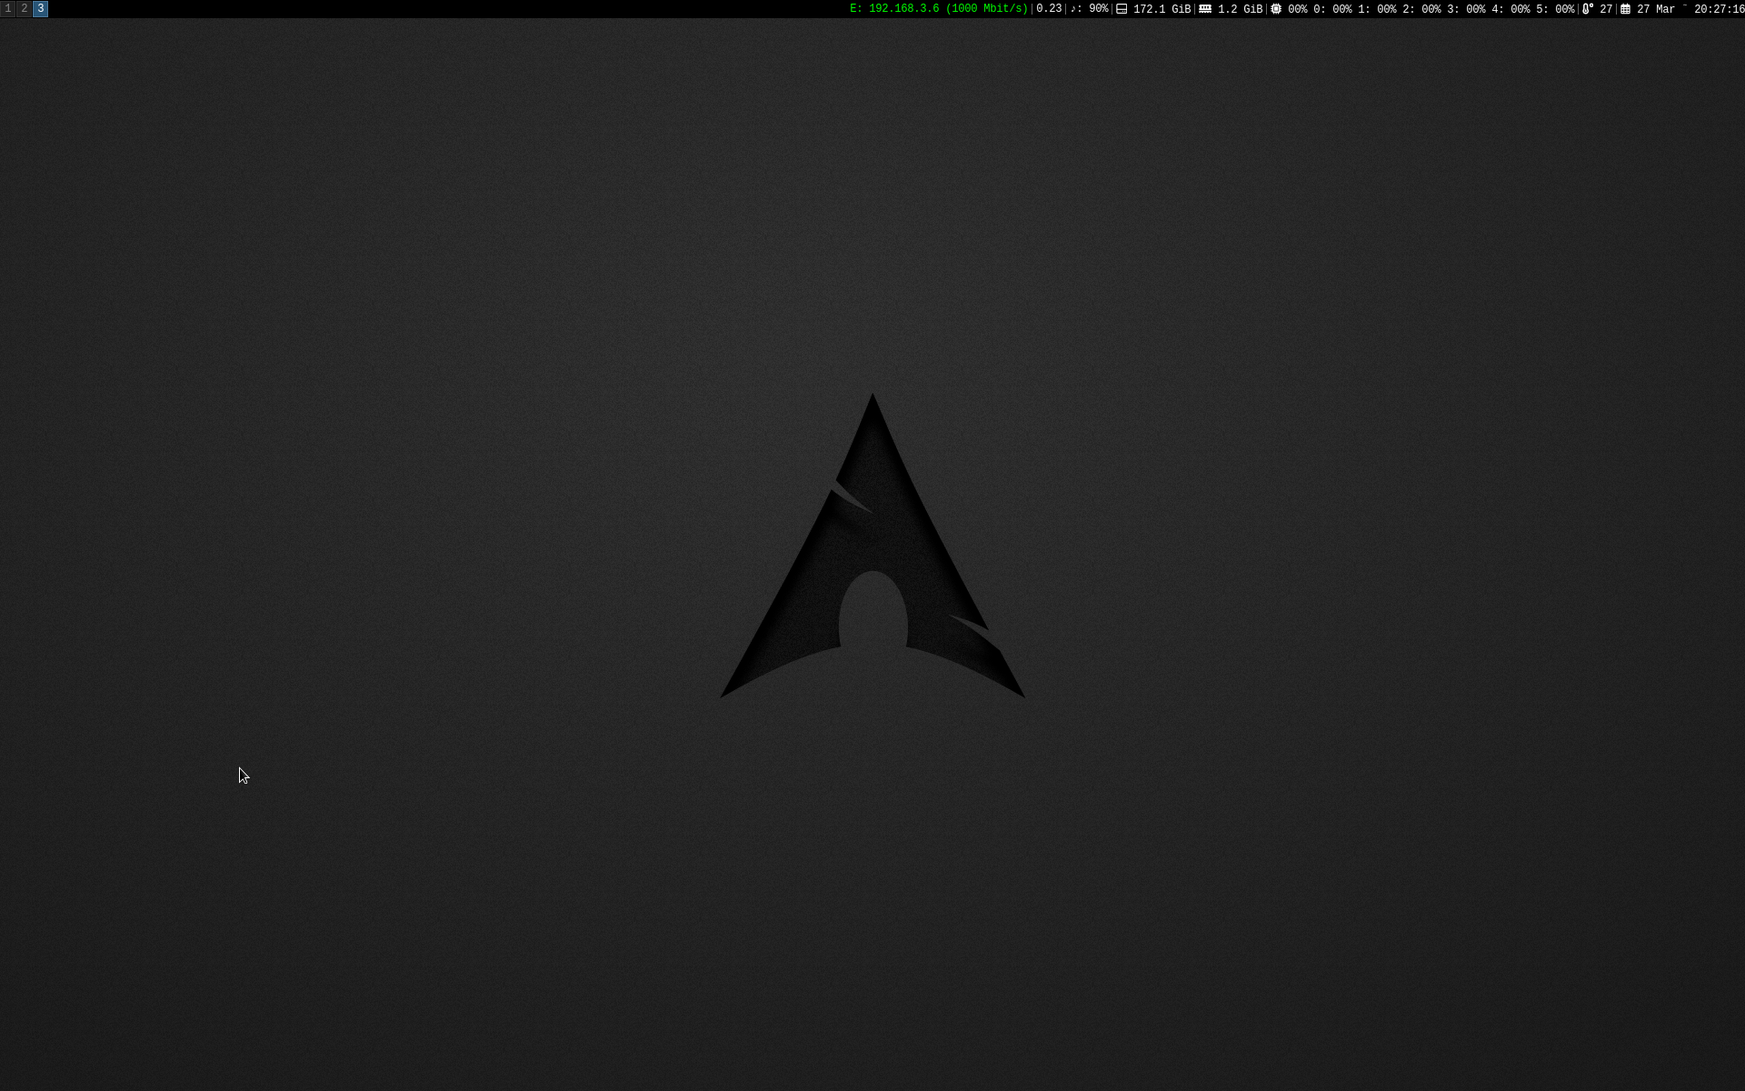The height and width of the screenshot is (1091, 1745).
Task: Click CPU core 5 usage percentage
Action: 1564,9
